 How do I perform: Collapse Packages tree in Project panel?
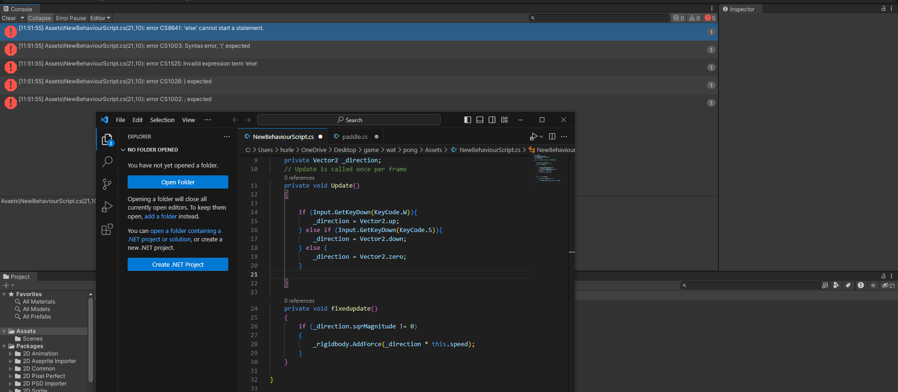pos(4,346)
